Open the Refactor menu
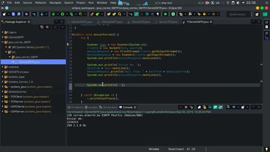Image resolution: width=270 pixels, height=152 pixels. [x=40, y=3]
